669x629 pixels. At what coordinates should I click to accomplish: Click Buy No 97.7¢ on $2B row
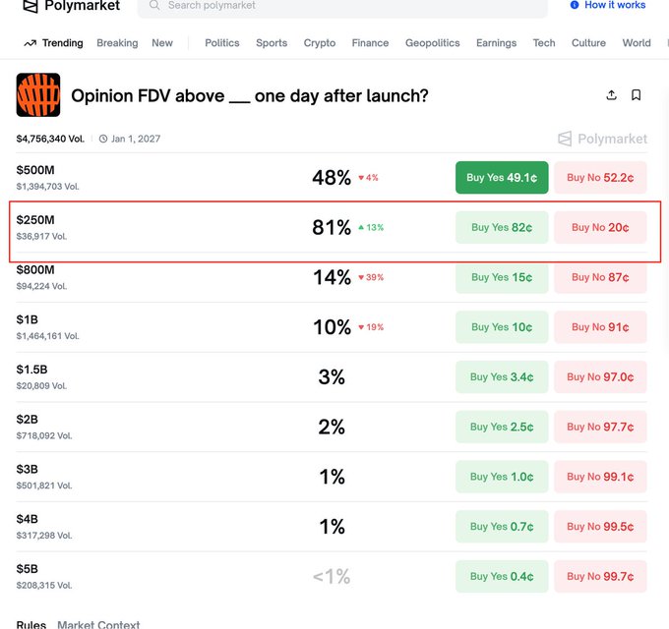click(x=600, y=427)
